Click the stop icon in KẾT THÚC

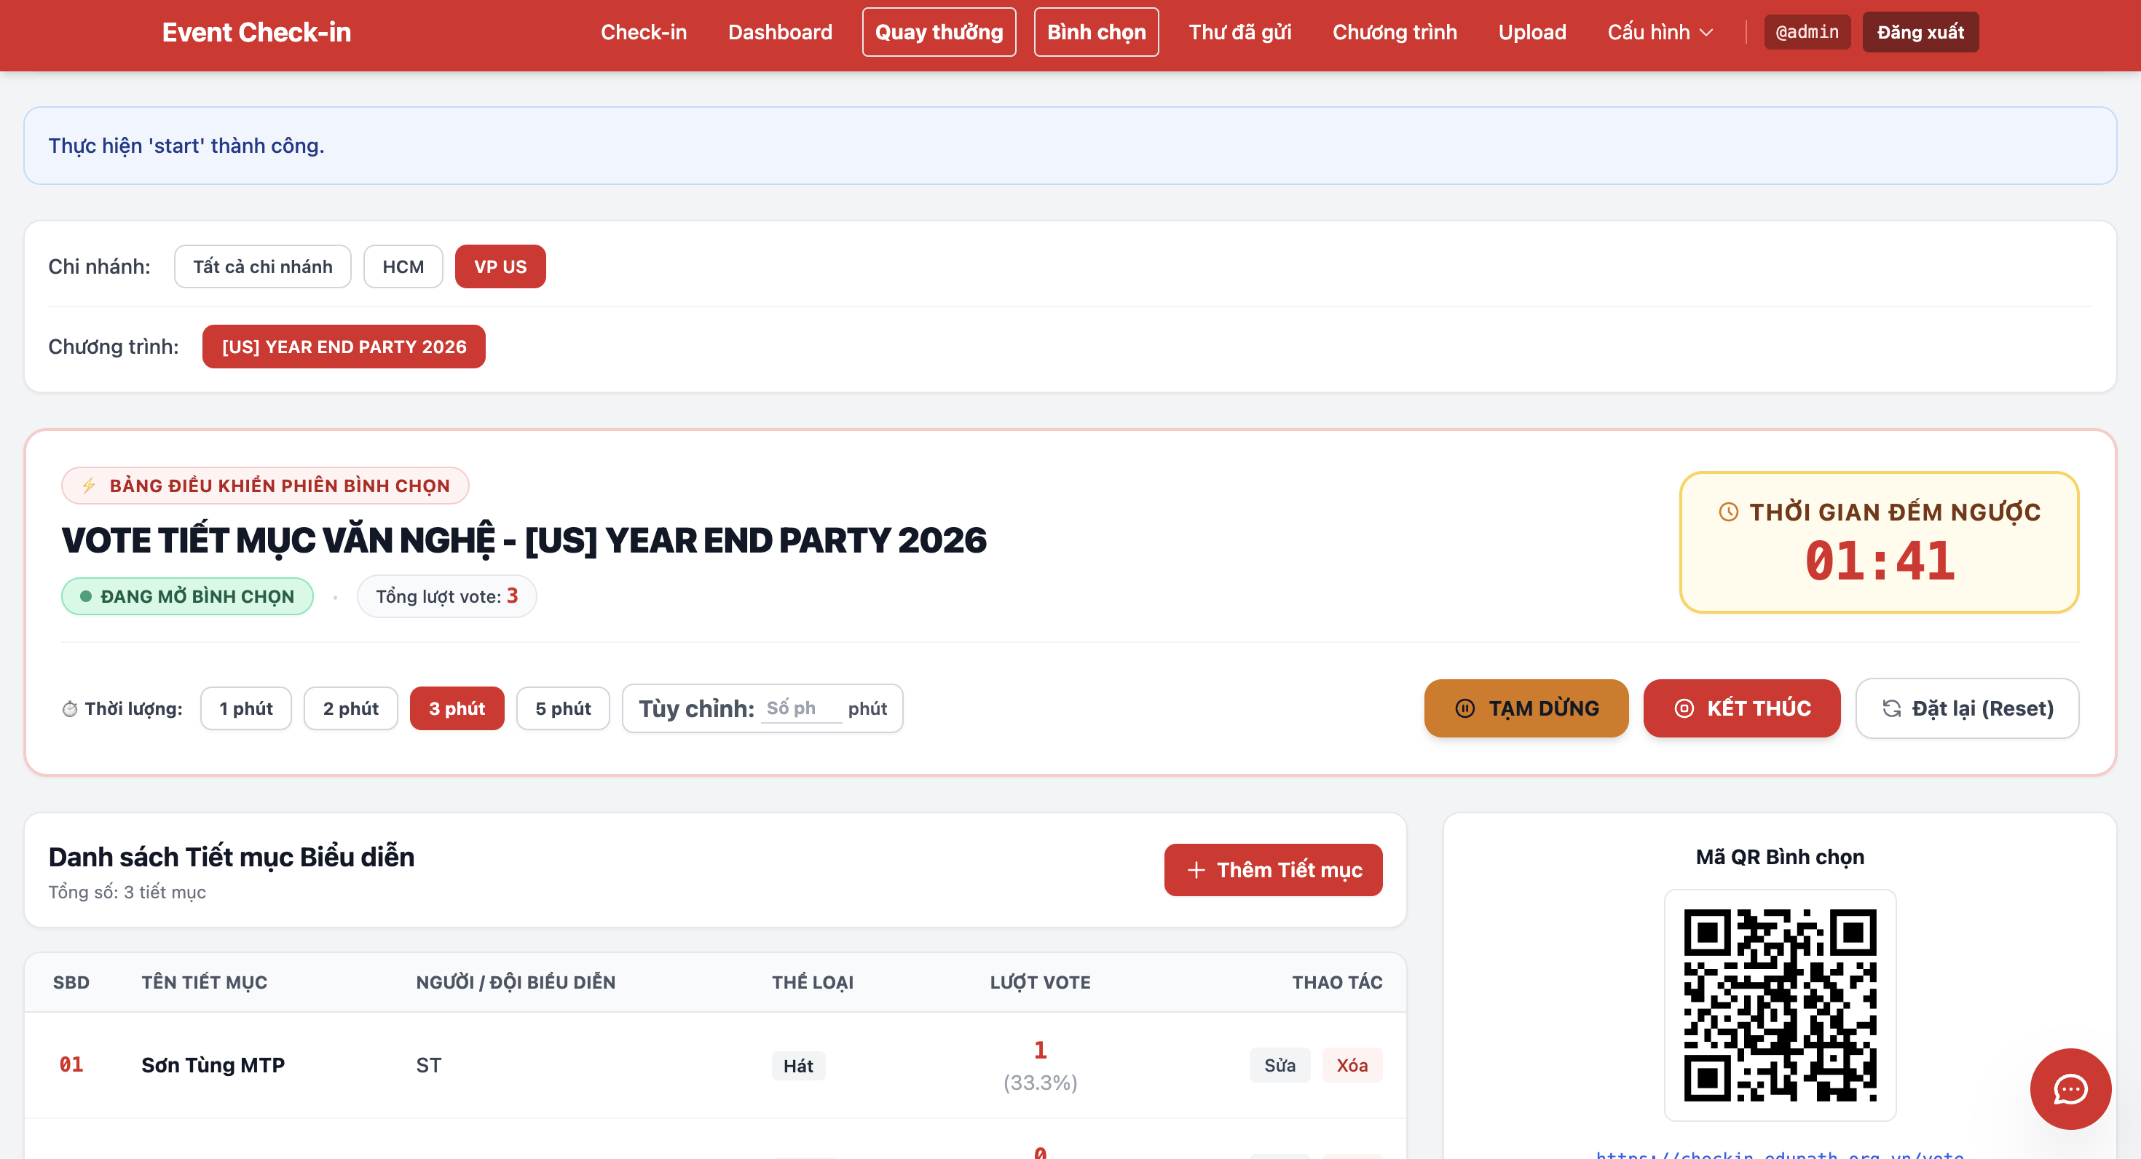coord(1684,708)
